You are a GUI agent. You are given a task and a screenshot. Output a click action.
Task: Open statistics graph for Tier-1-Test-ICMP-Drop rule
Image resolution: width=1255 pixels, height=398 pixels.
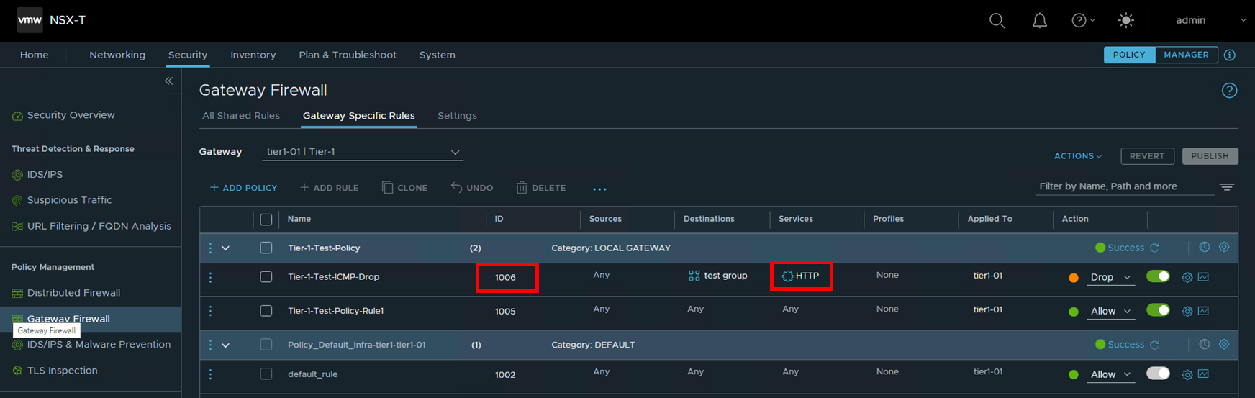click(1203, 277)
